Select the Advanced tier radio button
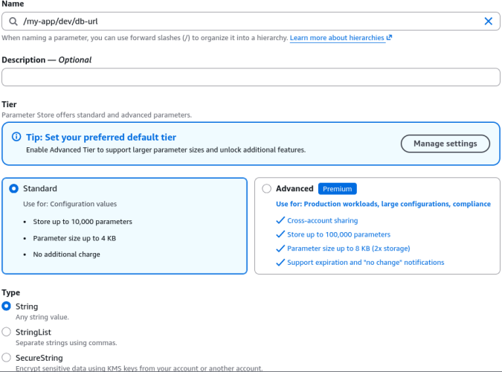The width and height of the screenshot is (502, 372). (266, 188)
